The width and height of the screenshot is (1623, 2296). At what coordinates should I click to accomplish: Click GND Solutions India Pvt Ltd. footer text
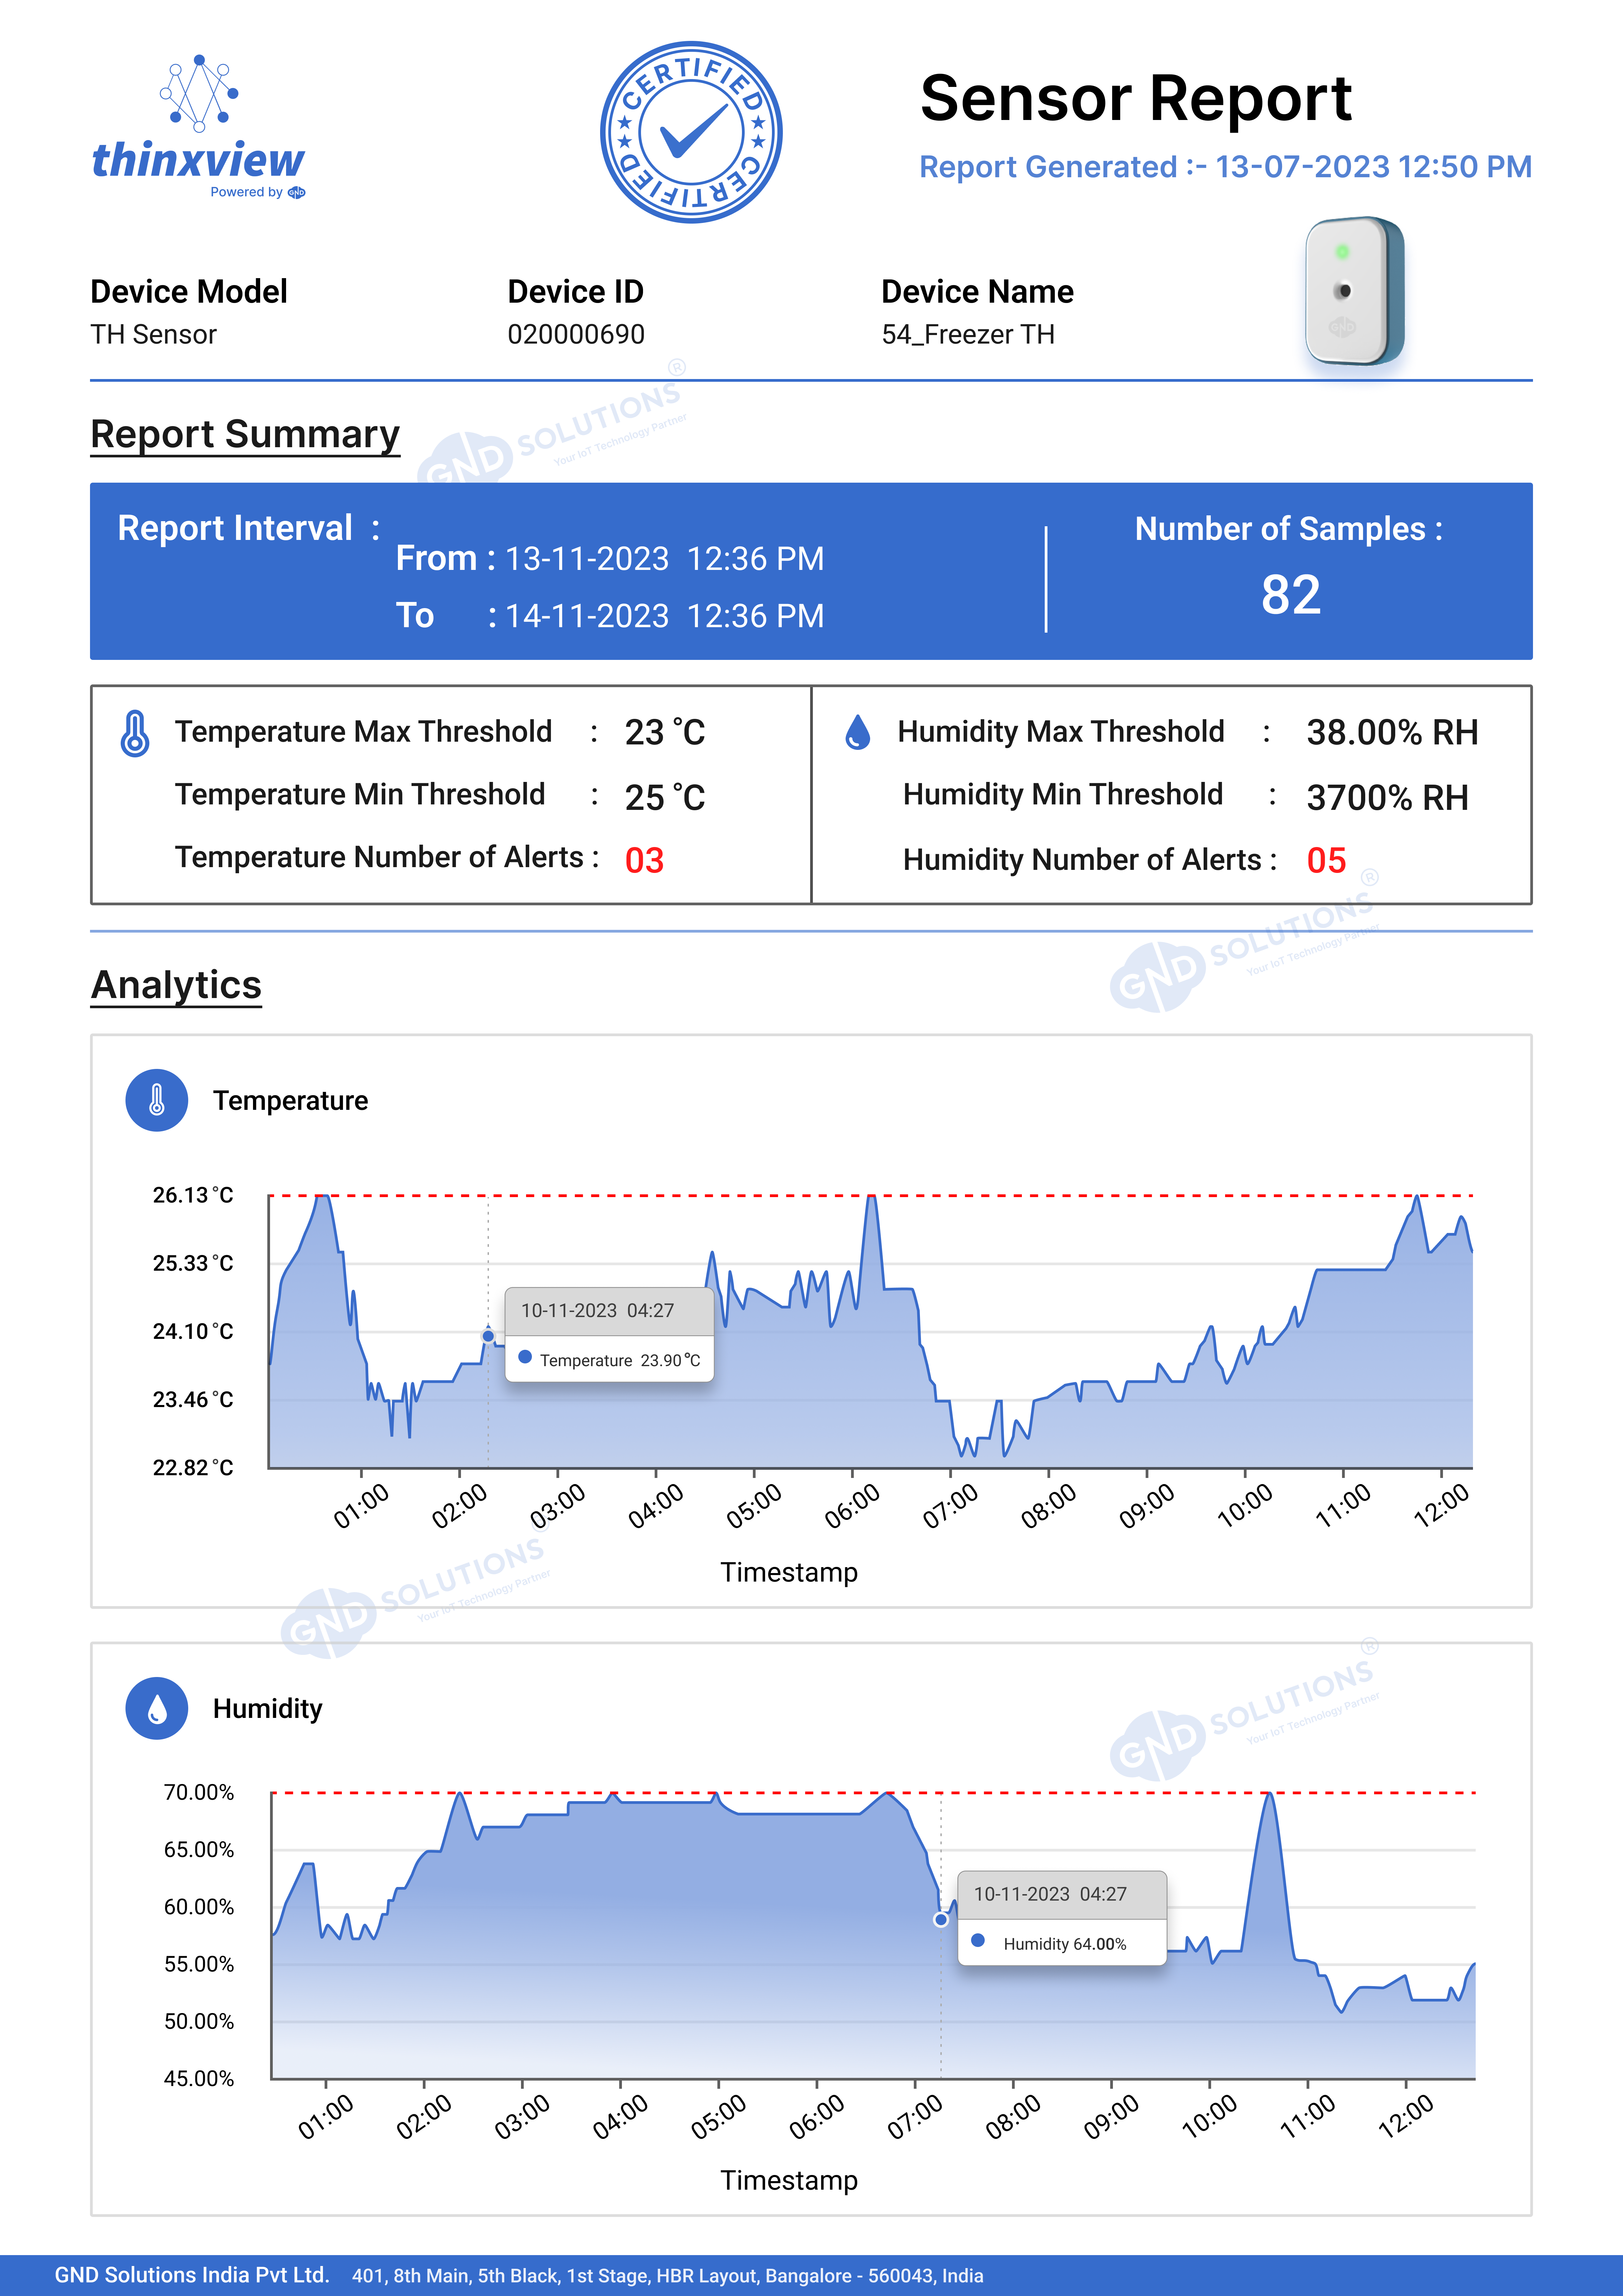coord(192,2275)
